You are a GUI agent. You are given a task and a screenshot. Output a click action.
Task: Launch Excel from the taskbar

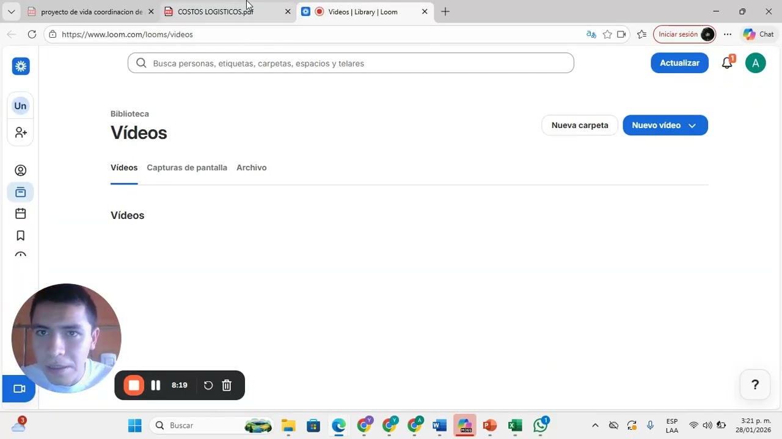(515, 426)
